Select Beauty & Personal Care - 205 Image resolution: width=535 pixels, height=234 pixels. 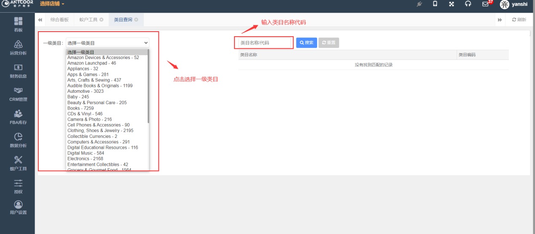pos(107,102)
